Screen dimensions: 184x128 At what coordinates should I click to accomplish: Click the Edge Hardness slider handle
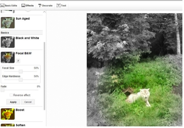[21, 80]
